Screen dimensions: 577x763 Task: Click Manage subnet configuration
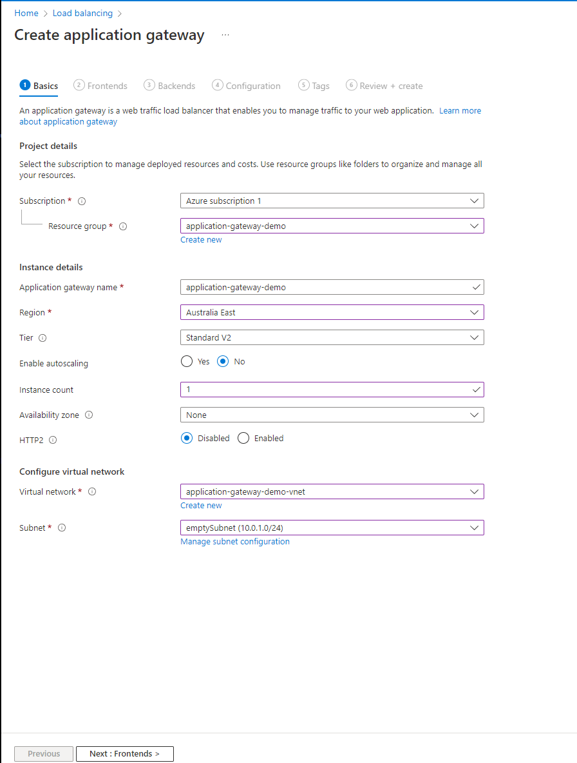(234, 542)
